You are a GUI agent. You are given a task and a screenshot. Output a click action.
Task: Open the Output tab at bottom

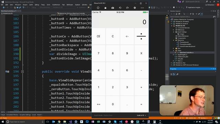tap(2, 115)
